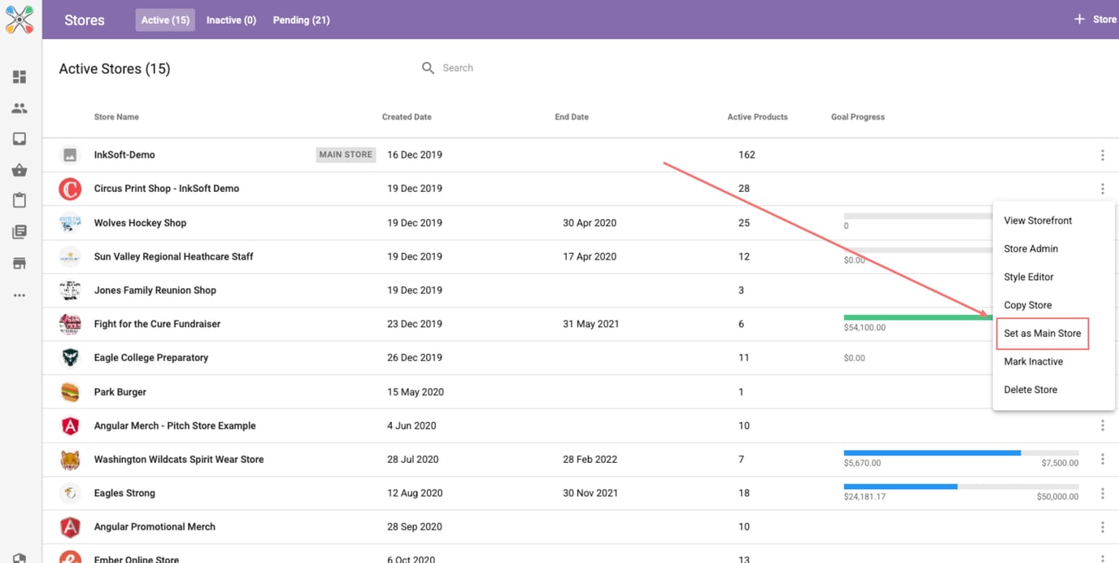
Task: Open the inbox tray icon in the sidebar
Action: pos(20,139)
